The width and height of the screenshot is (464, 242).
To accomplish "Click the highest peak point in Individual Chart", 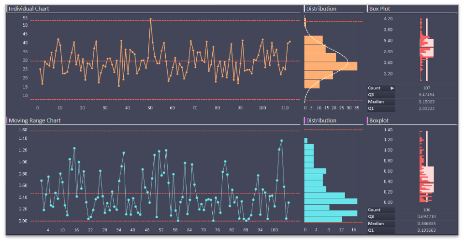I will coord(151,19).
